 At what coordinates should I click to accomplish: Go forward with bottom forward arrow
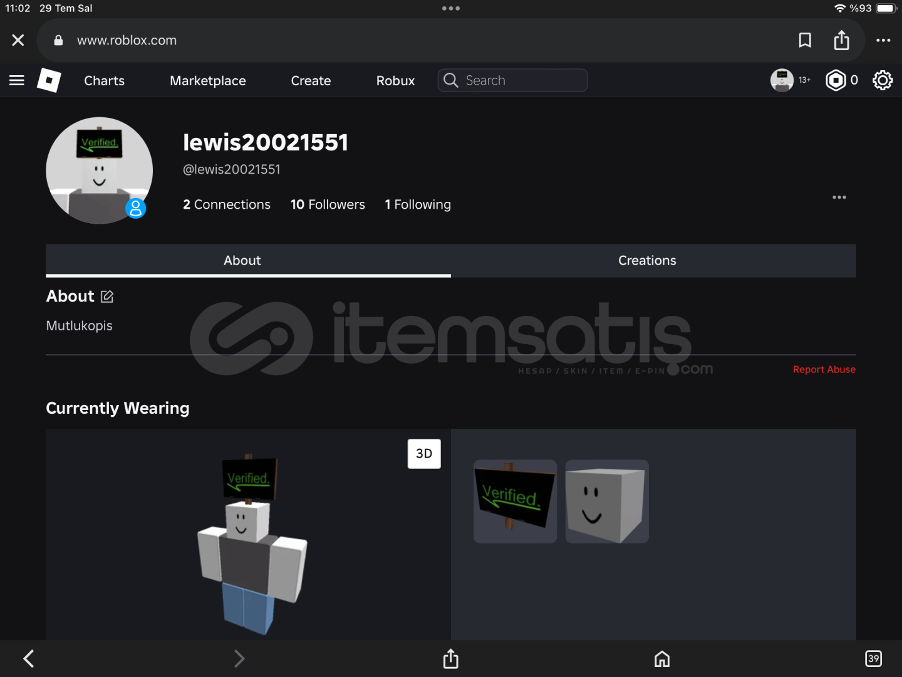point(239,658)
